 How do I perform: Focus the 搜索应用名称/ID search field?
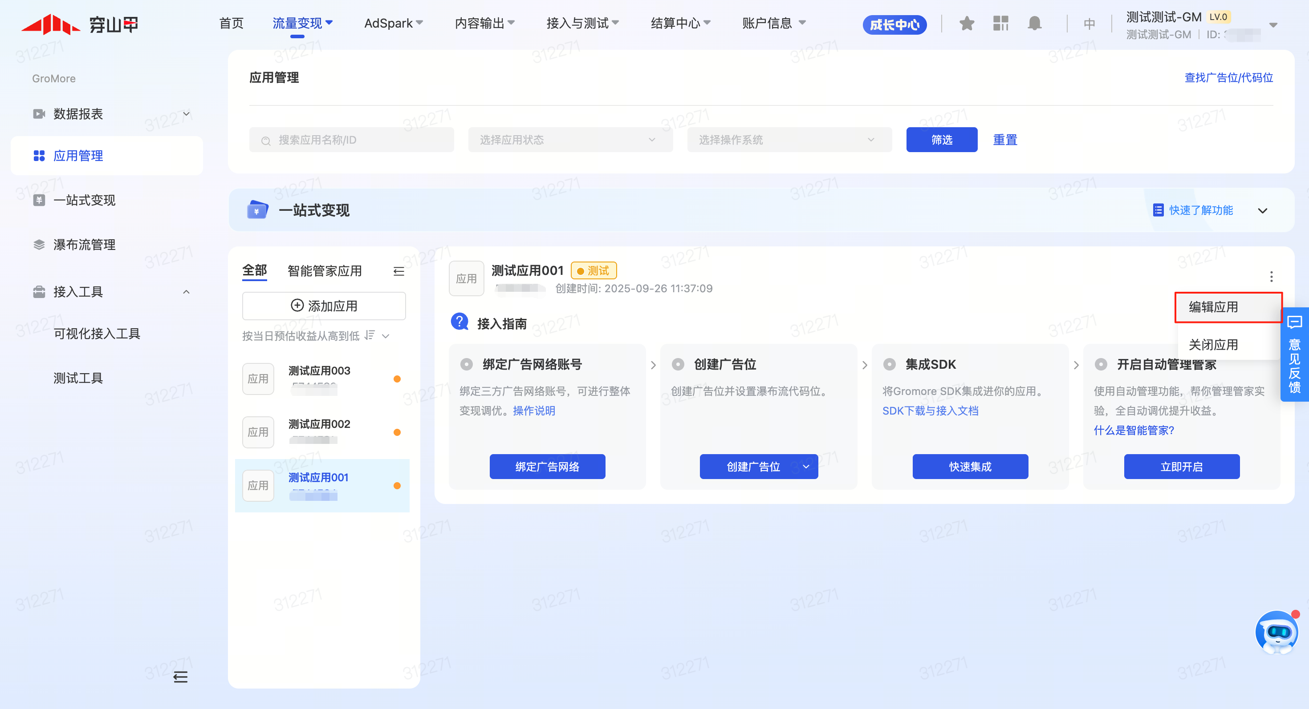click(x=352, y=140)
